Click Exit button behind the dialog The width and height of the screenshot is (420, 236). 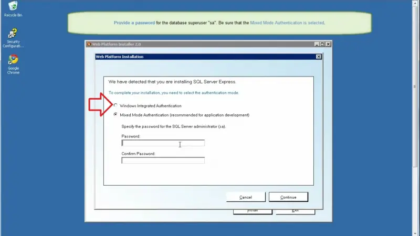[x=295, y=212]
